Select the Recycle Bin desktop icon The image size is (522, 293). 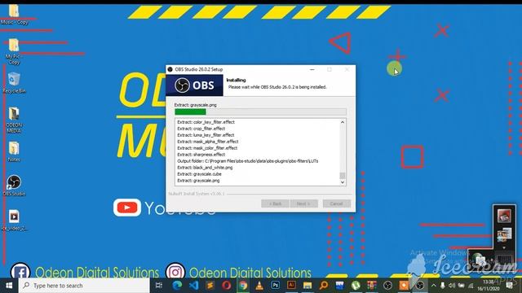click(x=14, y=83)
